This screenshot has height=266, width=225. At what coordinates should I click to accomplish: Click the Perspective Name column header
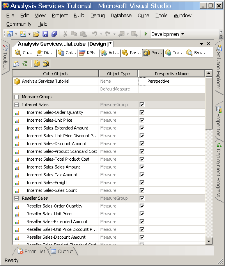coord(172,74)
